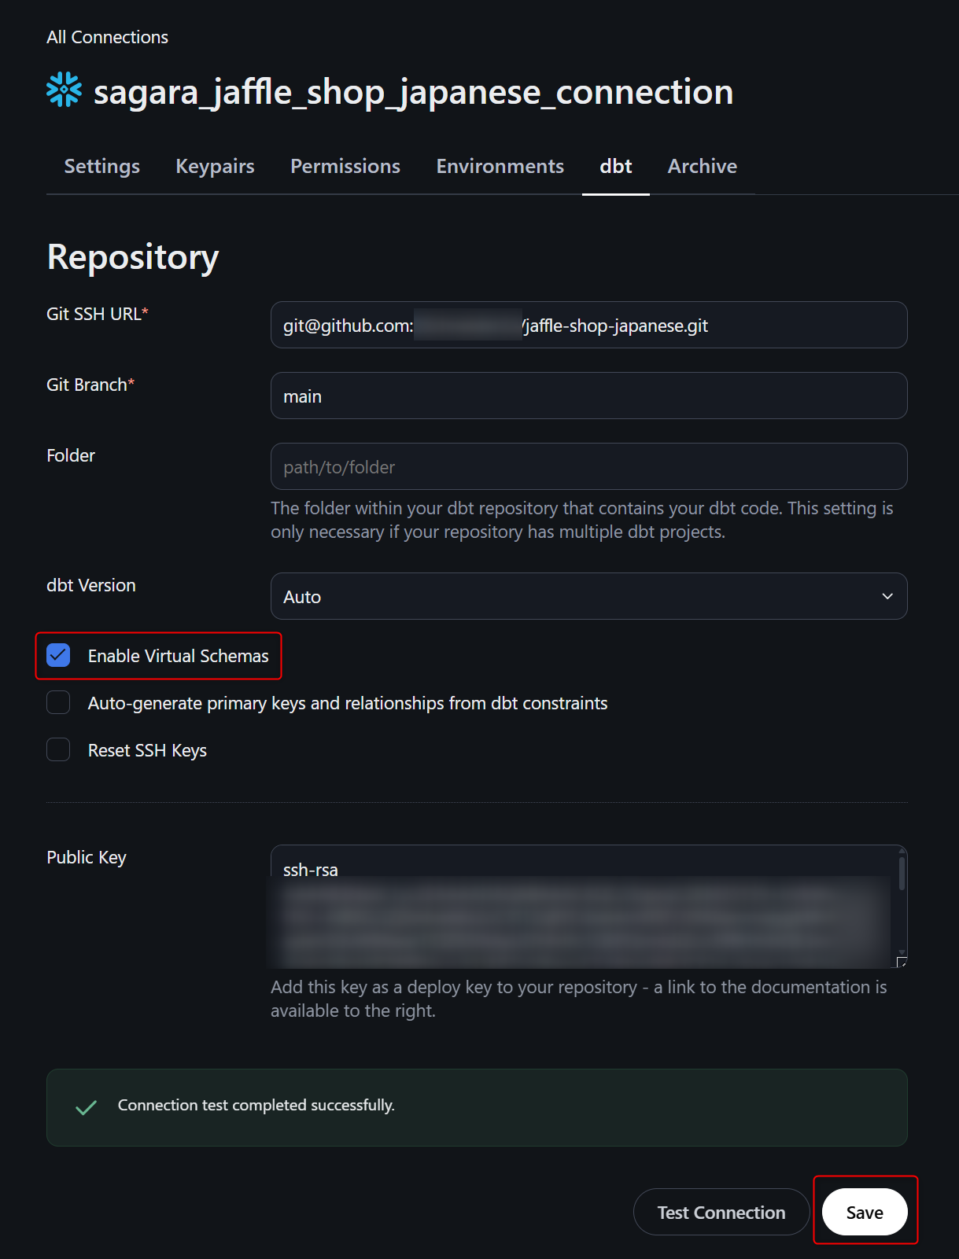This screenshot has width=959, height=1259.
Task: Open the Environments tab
Action: point(500,166)
